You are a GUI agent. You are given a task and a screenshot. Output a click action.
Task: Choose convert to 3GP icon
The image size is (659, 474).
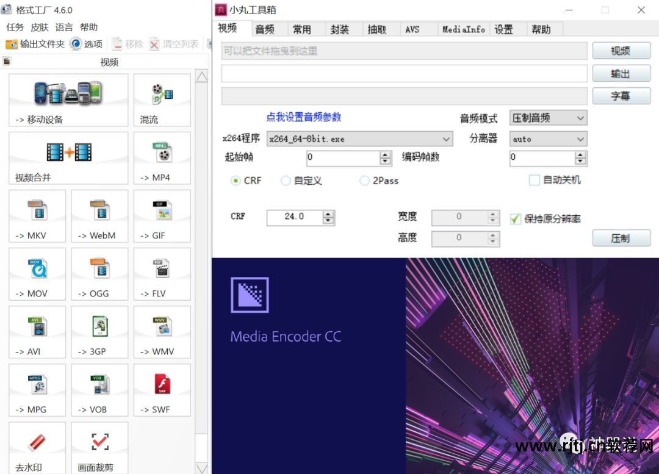[x=99, y=332]
